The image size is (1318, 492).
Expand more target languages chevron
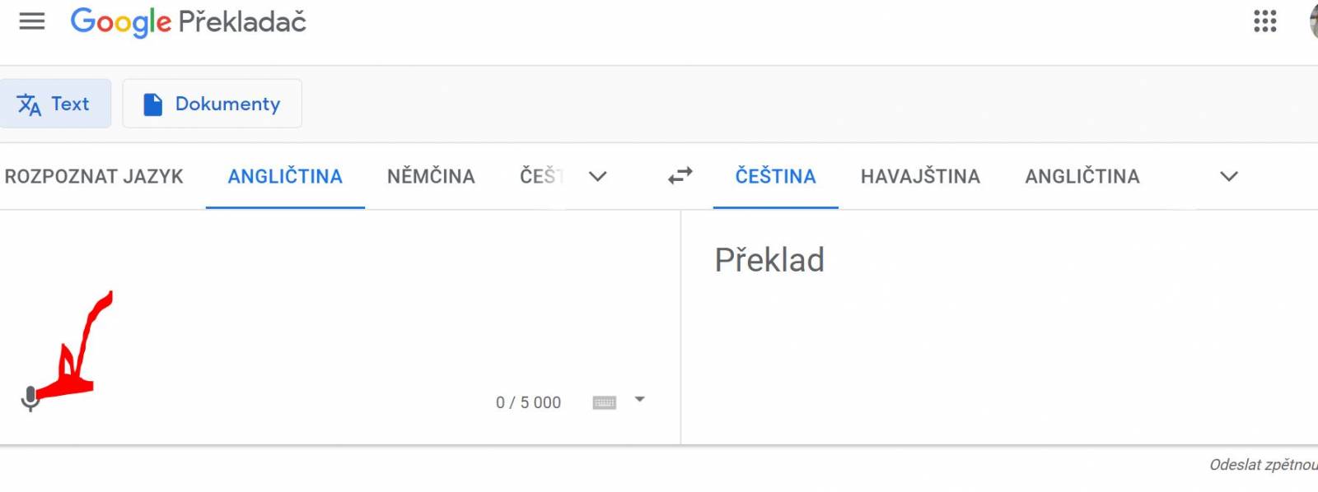[1229, 176]
